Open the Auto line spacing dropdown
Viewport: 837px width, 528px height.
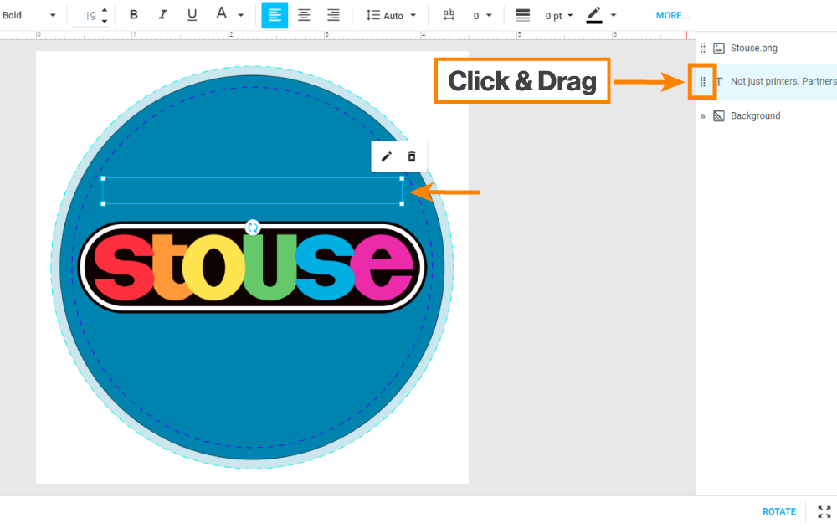point(399,16)
